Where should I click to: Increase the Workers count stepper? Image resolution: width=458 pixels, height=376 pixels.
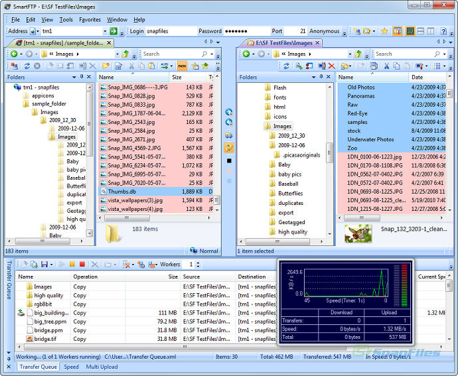(198, 263)
